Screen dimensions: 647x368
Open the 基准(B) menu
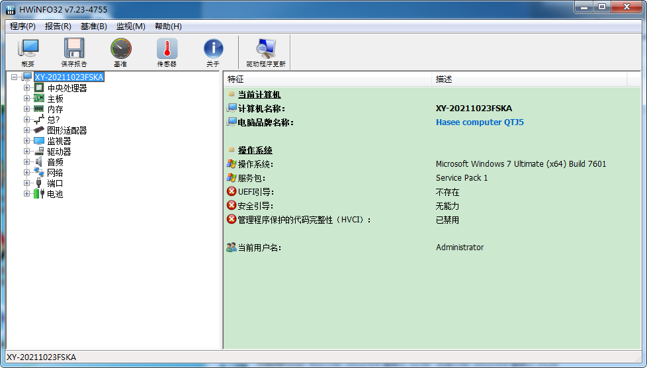point(94,26)
